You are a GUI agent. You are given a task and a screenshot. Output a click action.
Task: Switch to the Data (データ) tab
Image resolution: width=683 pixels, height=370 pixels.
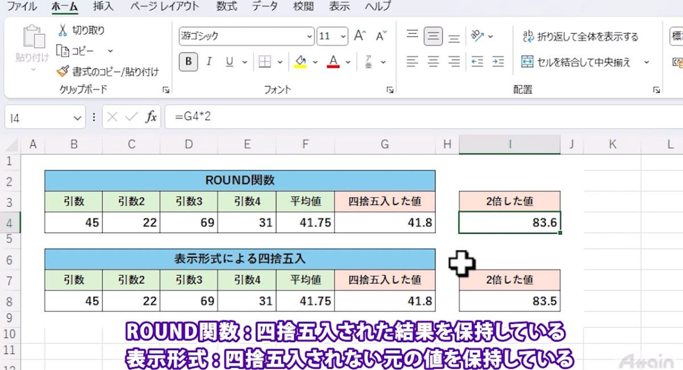tap(265, 7)
